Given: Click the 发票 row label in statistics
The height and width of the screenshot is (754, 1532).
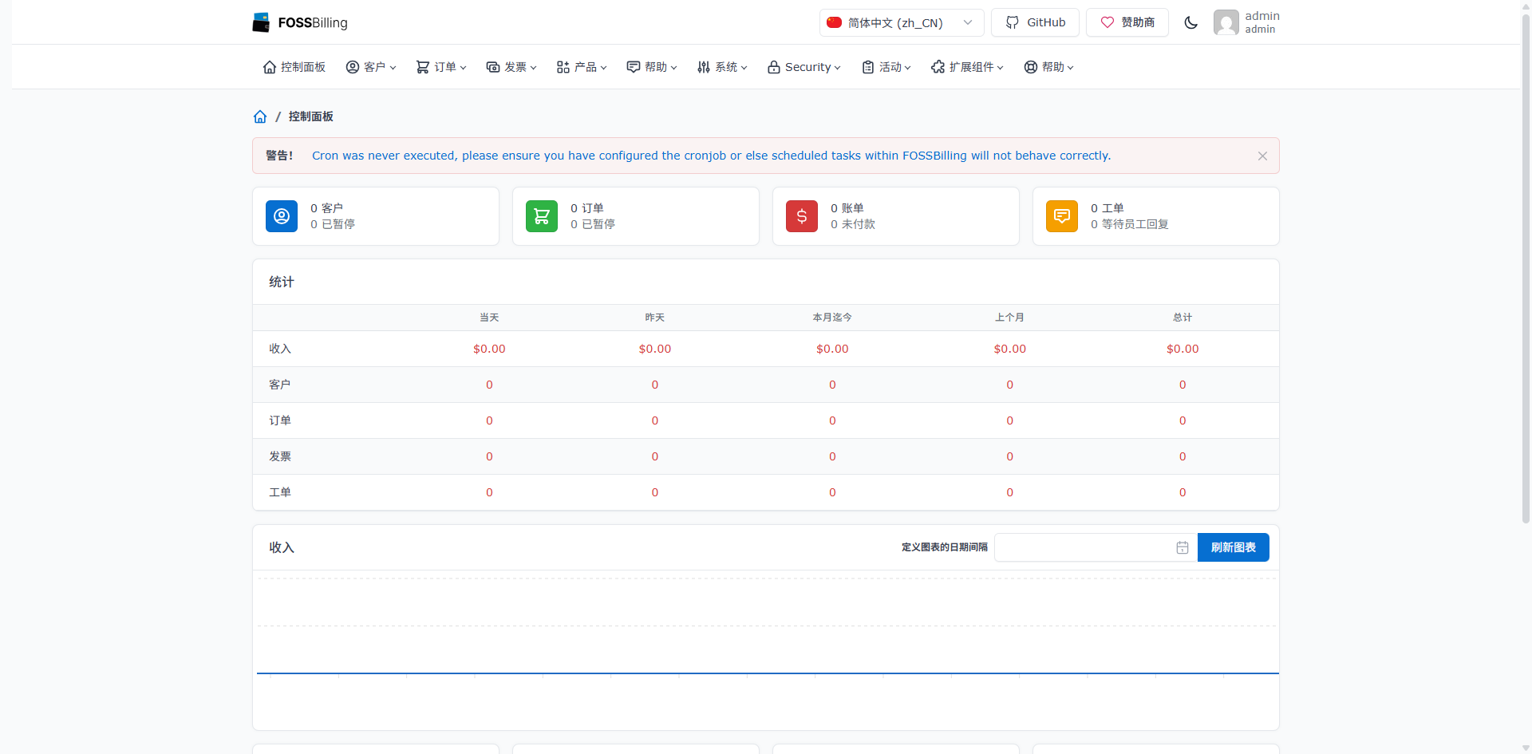Looking at the screenshot, I should (x=280, y=456).
